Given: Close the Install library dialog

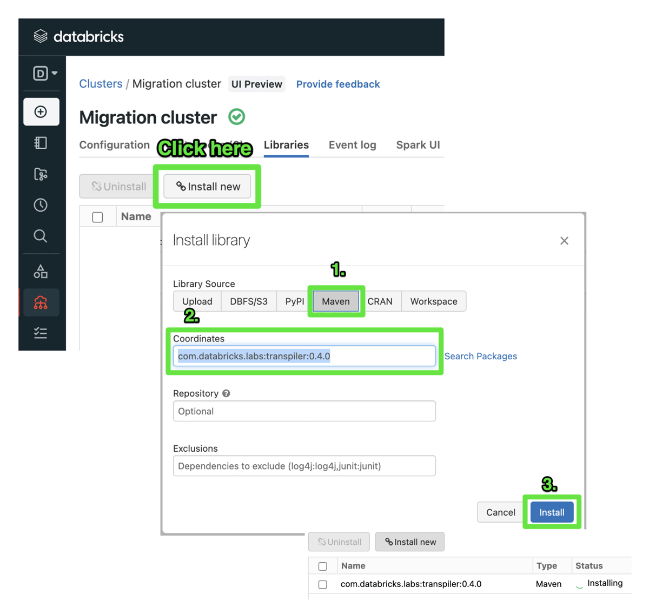Looking at the screenshot, I should click(564, 241).
